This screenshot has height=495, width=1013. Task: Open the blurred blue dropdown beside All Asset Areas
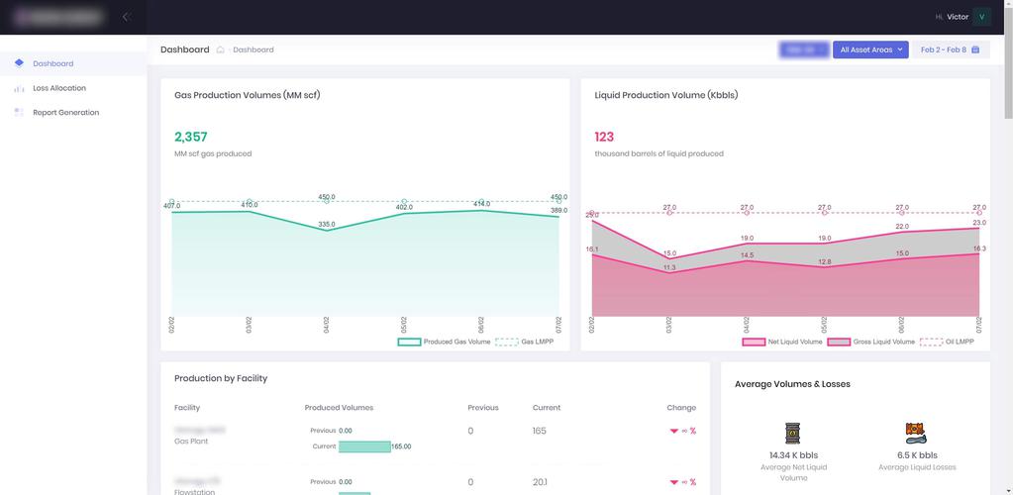coord(803,49)
